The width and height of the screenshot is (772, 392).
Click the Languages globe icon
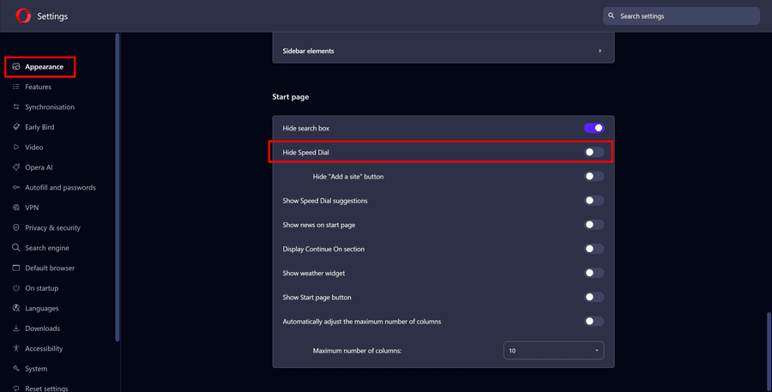pyautogui.click(x=16, y=308)
